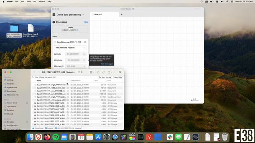This screenshot has height=143, width=255.
Task: Open the File menu
Action: pyautogui.click(x=17, y=2)
